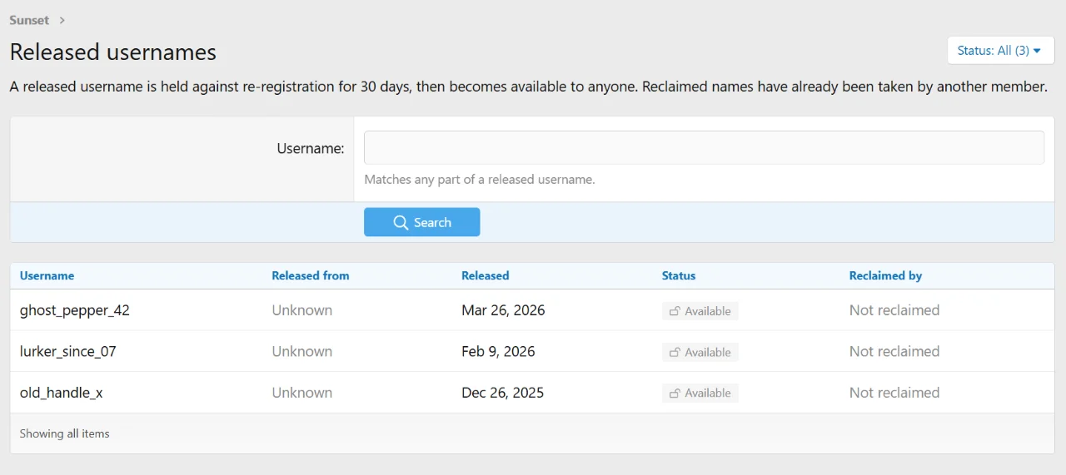The image size is (1066, 475).
Task: Sort by the Reclaimed by column header
Action: [x=885, y=275]
